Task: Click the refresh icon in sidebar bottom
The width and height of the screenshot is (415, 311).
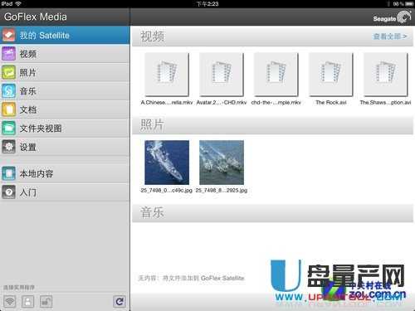Action: (x=120, y=301)
